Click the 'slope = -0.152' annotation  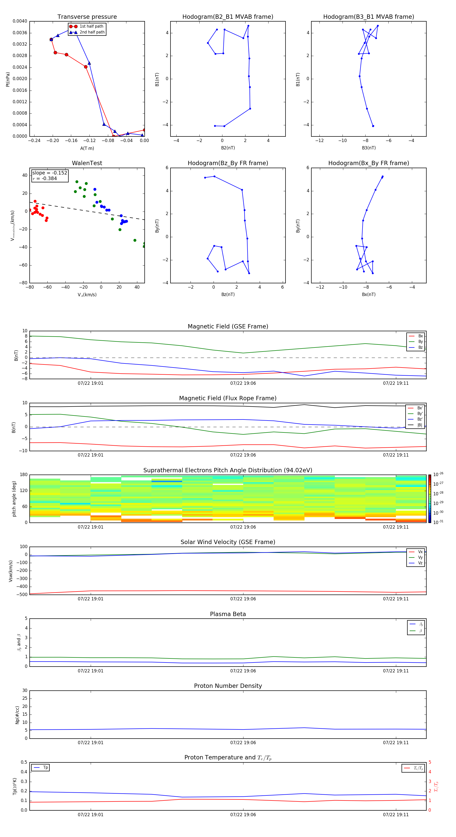(x=50, y=173)
